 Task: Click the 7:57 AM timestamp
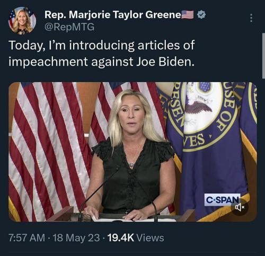[26, 238]
